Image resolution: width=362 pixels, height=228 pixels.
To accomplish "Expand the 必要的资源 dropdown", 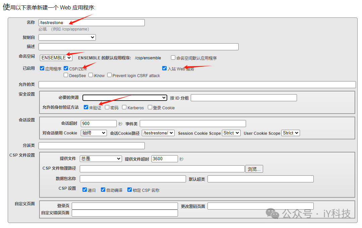I will click(x=125, y=98).
